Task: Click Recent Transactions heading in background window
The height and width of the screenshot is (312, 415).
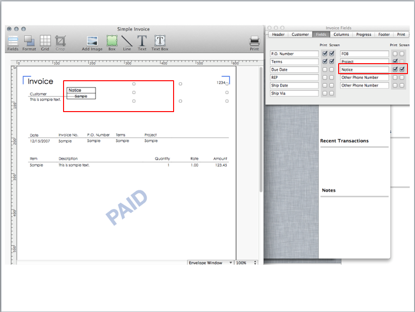Action: (344, 141)
